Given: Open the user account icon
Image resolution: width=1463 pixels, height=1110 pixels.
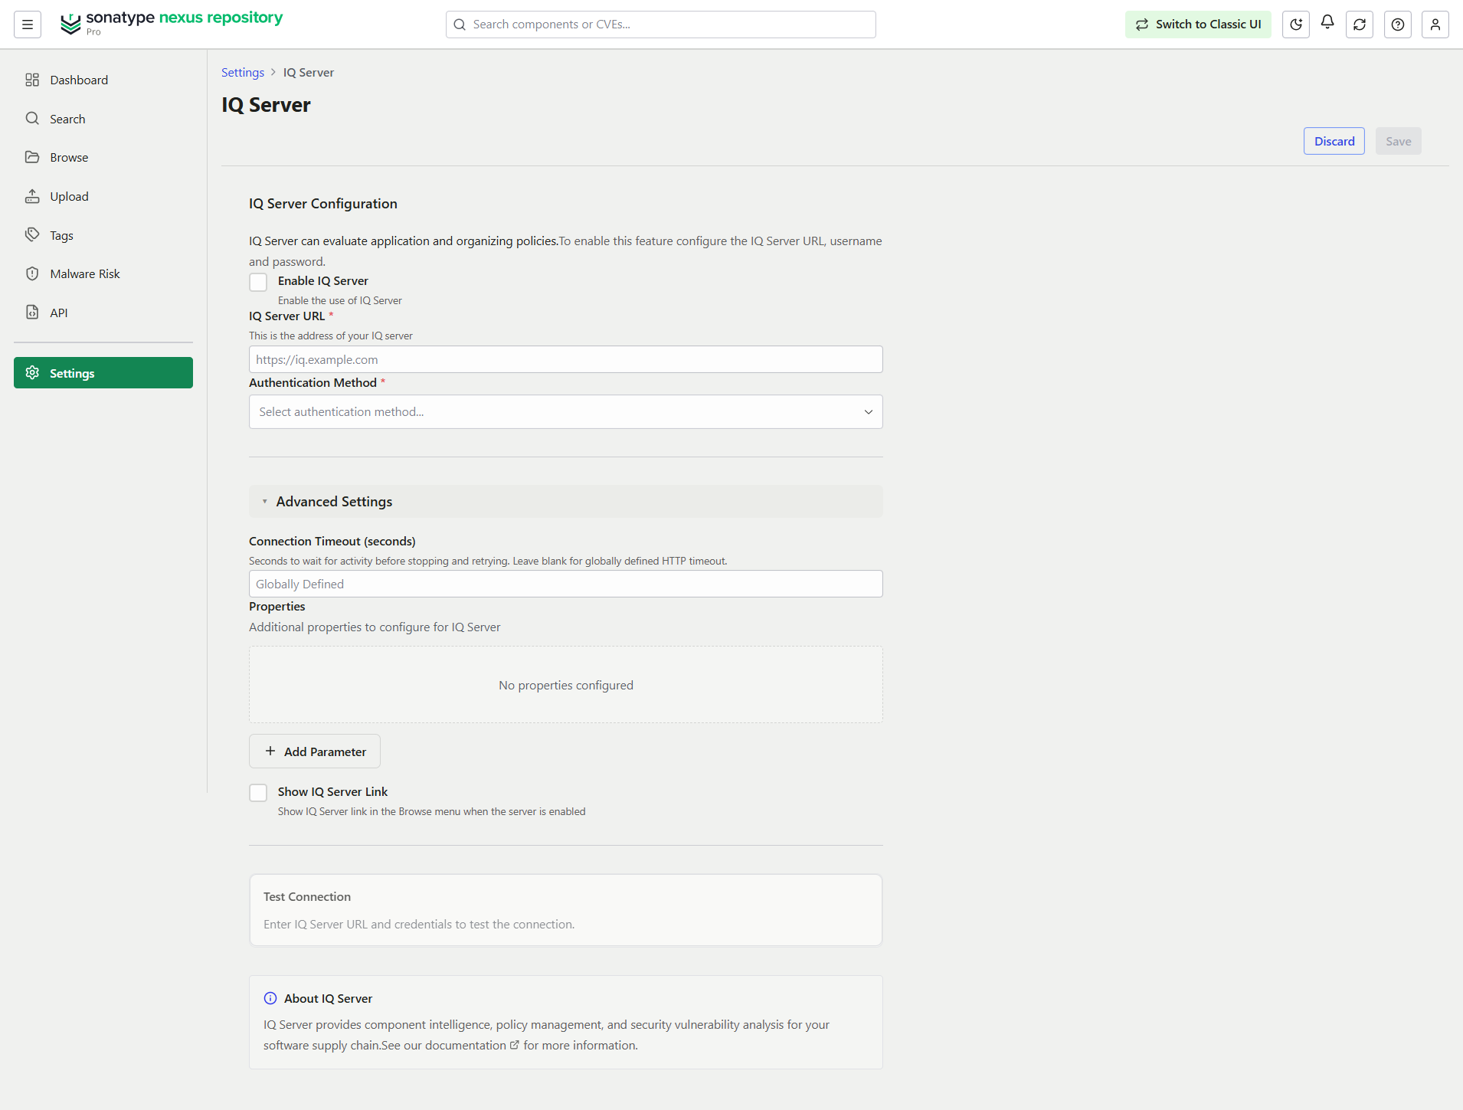Looking at the screenshot, I should (1435, 25).
